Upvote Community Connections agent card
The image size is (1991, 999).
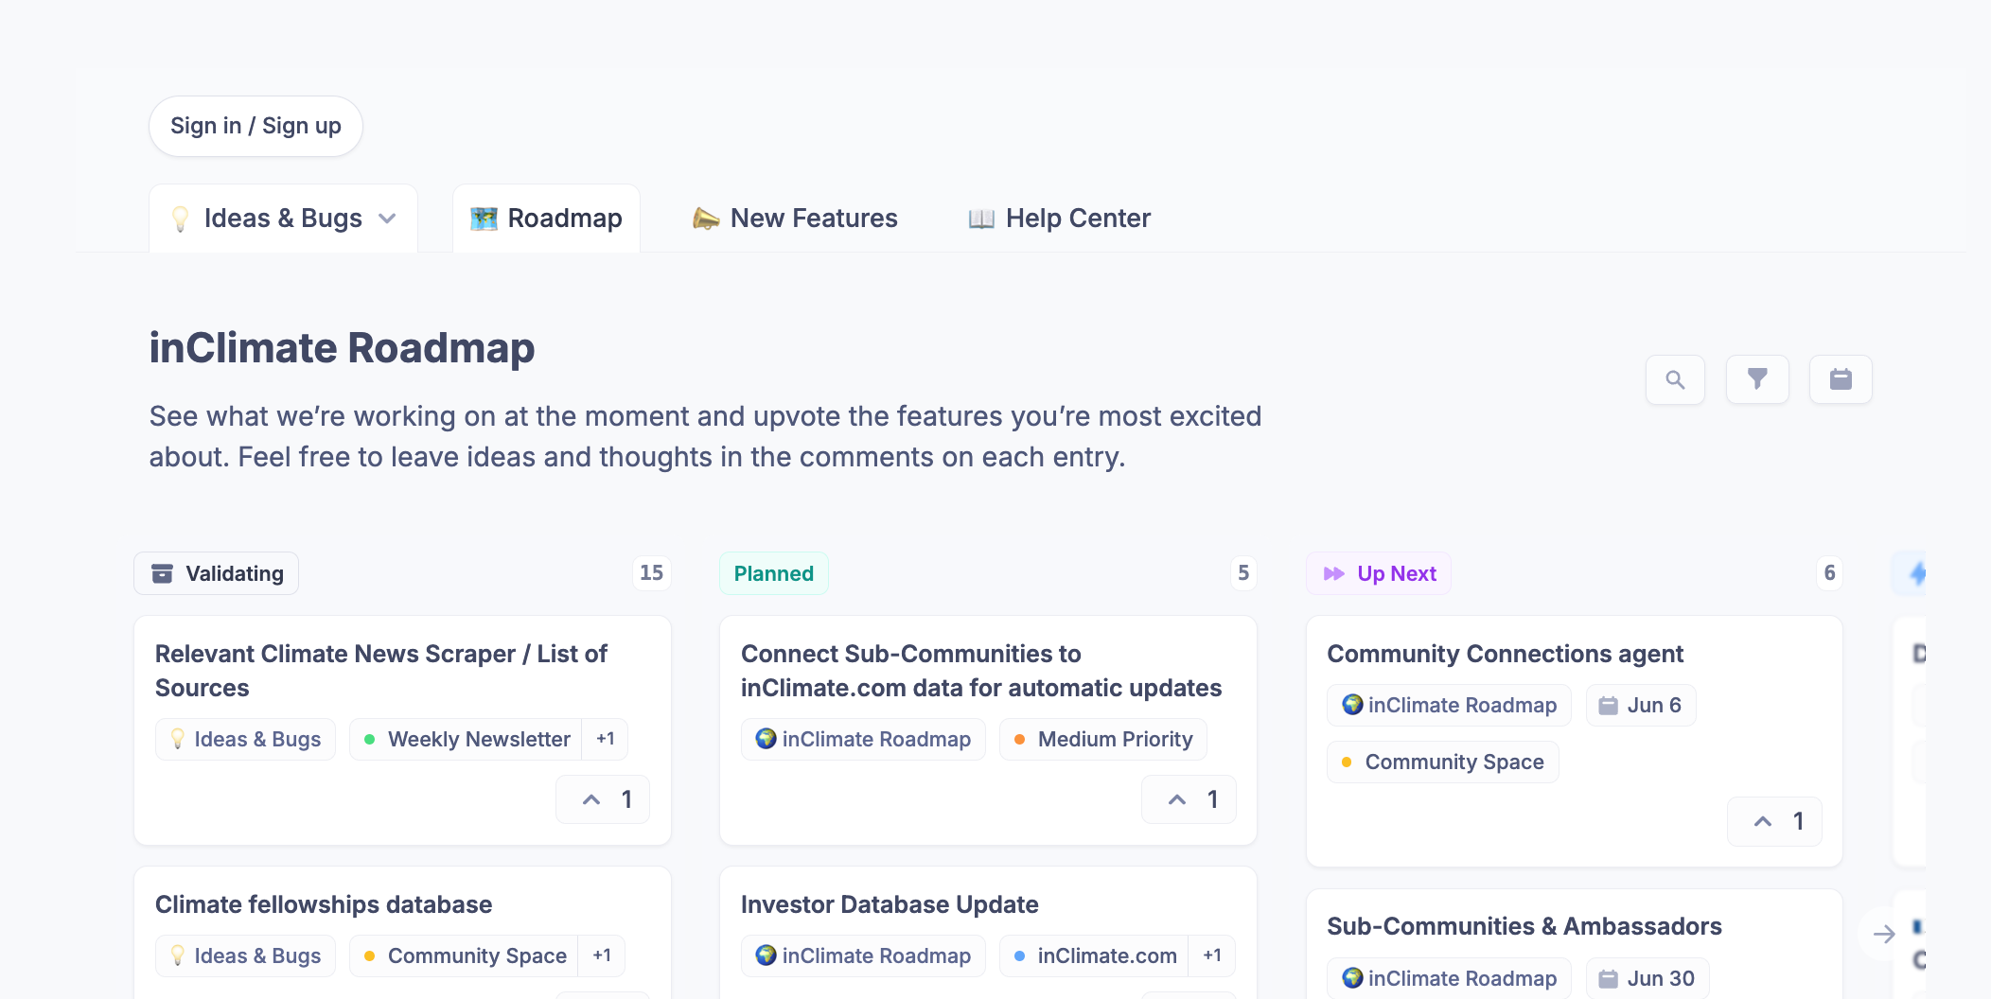tap(1774, 821)
